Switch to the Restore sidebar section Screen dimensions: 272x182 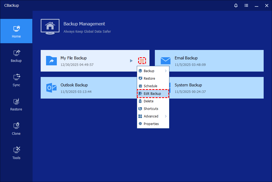coord(16,104)
